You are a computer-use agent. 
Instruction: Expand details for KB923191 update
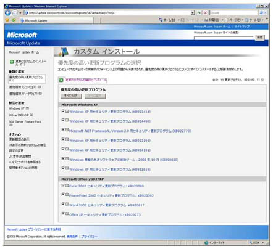tap(67, 139)
